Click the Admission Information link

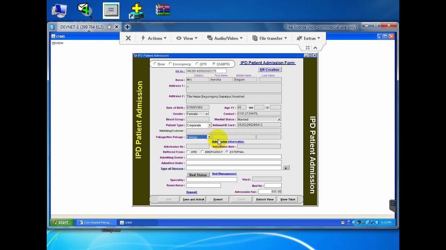pyautogui.click(x=228, y=142)
